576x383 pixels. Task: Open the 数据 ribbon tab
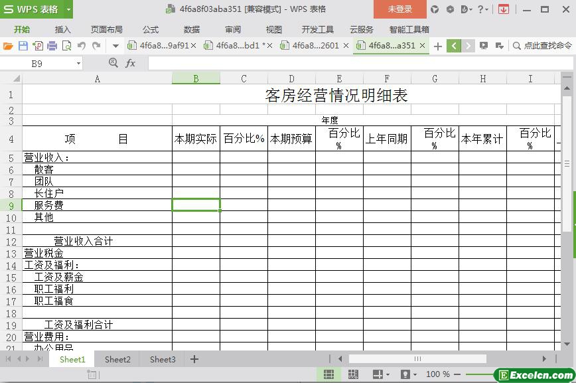tap(192, 29)
